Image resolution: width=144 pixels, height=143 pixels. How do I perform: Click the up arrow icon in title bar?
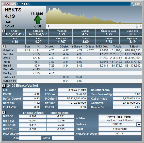(x=15, y=4)
